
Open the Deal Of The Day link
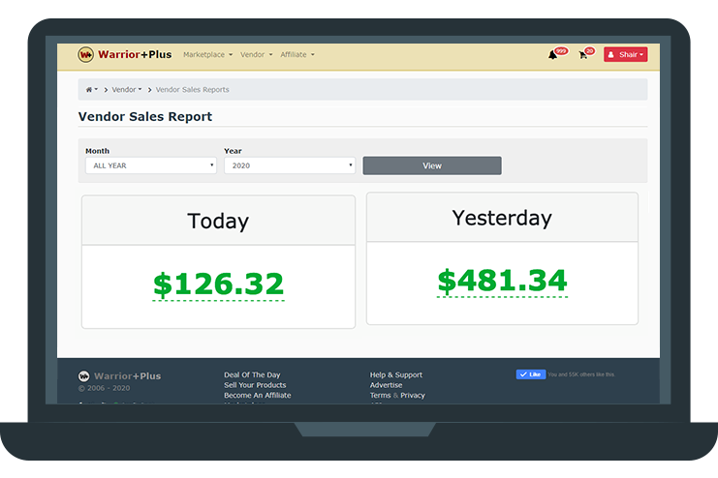click(252, 374)
